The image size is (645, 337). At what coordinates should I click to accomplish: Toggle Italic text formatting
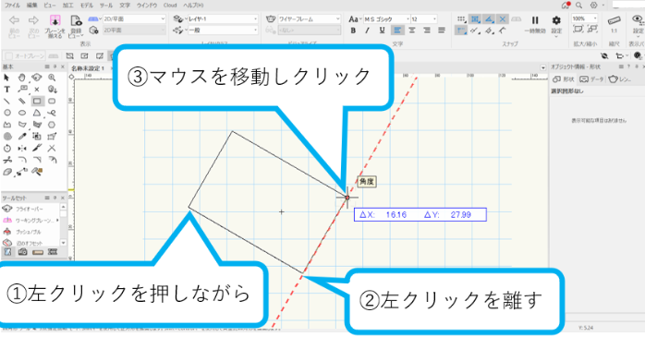tap(368, 30)
